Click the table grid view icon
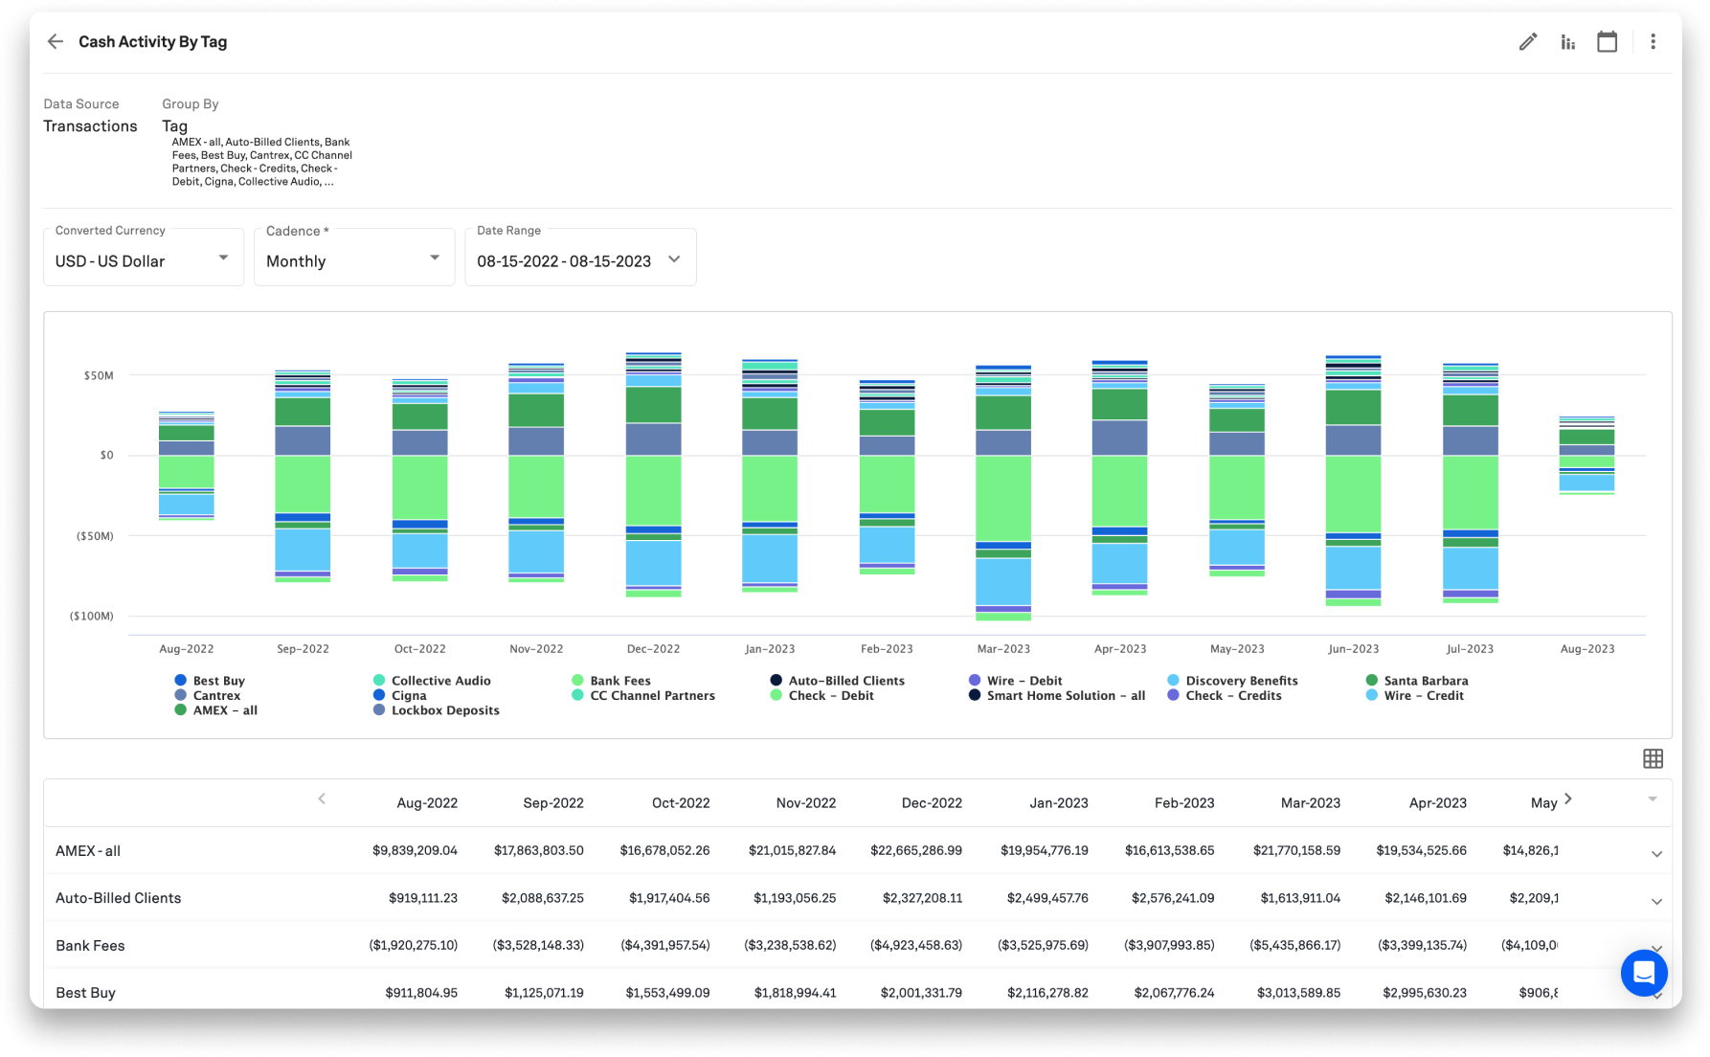The width and height of the screenshot is (1710, 1057). point(1653,758)
